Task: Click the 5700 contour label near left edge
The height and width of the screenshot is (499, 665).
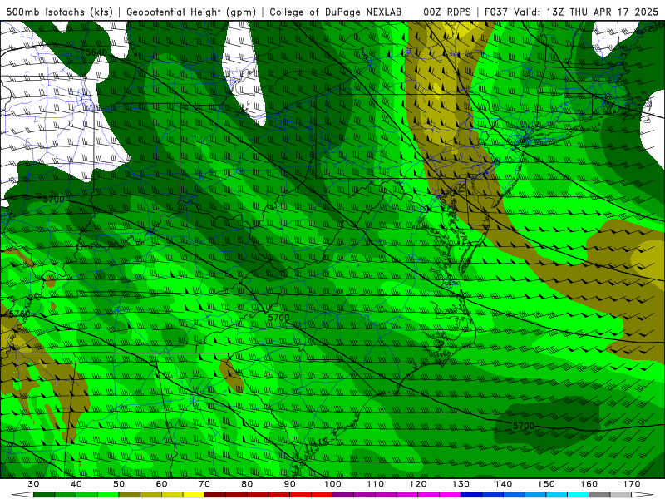Action: pos(54,199)
